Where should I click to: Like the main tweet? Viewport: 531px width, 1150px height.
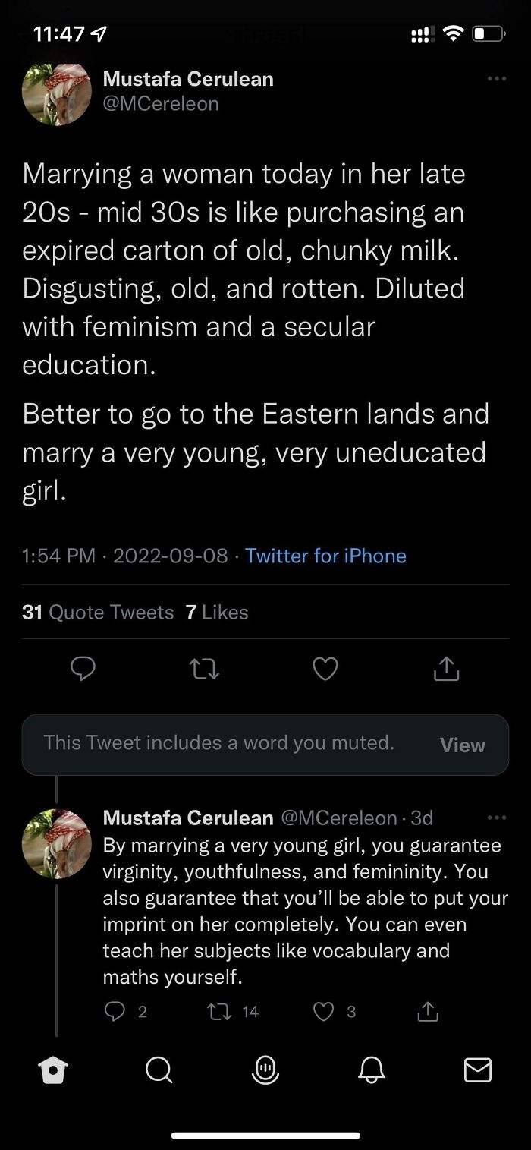325,668
